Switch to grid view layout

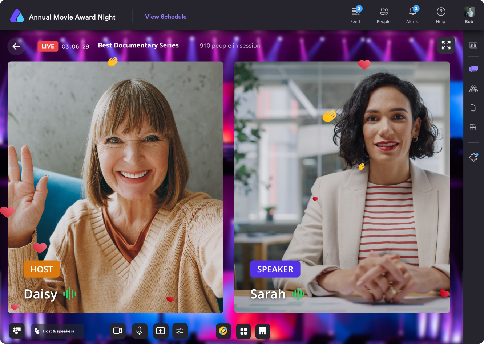(x=244, y=331)
